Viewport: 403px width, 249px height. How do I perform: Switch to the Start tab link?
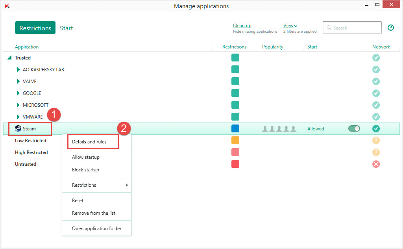(66, 28)
